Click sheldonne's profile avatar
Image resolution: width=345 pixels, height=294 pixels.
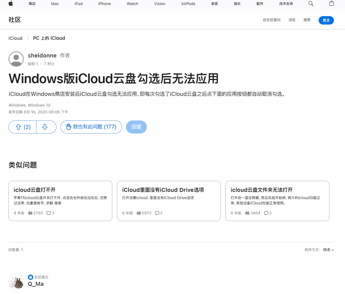click(16, 59)
